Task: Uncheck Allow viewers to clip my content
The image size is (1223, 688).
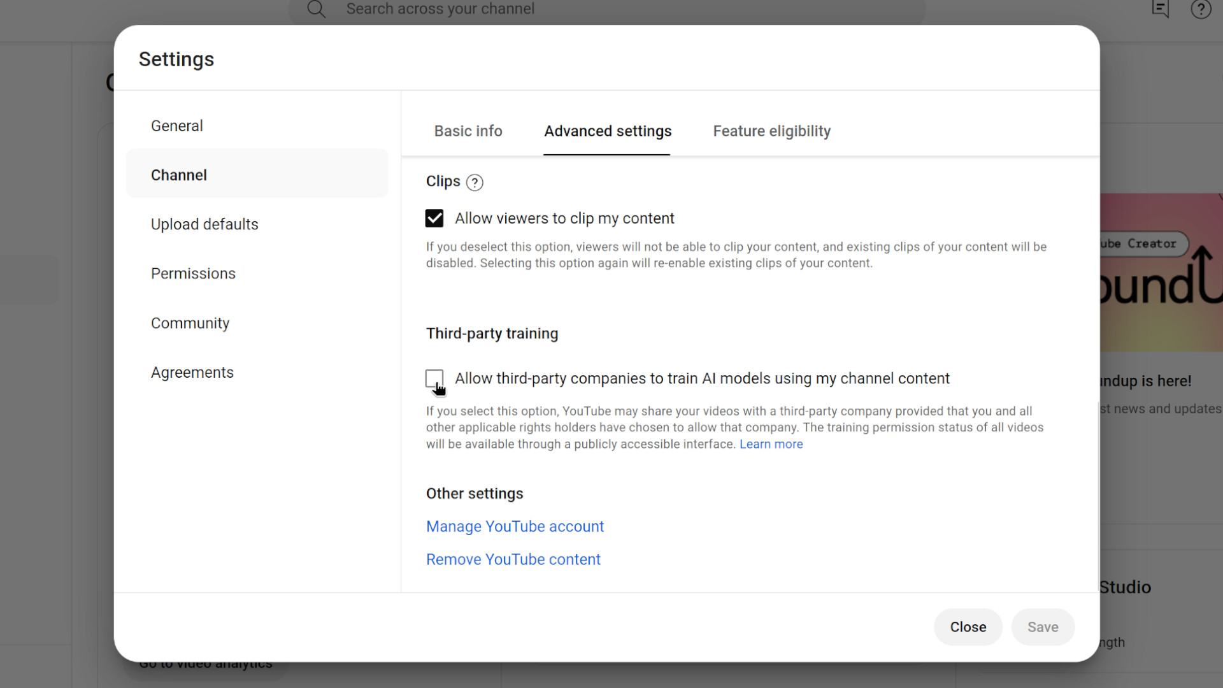Action: coord(434,219)
